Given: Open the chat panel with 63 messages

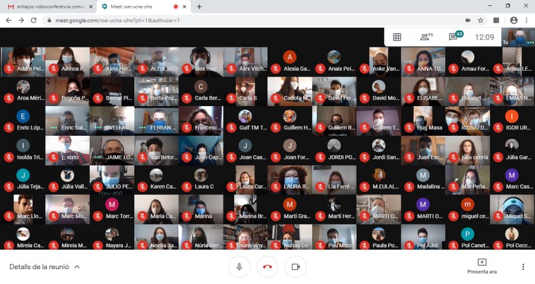Looking at the screenshot, I should coord(455,37).
